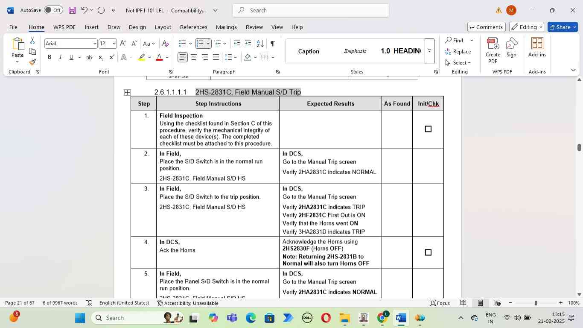Click the Save icon in title bar

click(72, 10)
